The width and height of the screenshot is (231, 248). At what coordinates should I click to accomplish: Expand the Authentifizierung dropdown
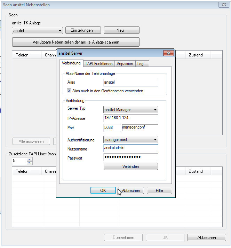tap(131, 140)
